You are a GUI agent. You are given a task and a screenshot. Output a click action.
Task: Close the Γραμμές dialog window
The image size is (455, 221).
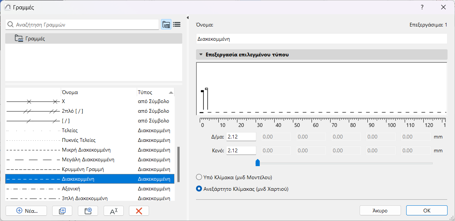(443, 7)
